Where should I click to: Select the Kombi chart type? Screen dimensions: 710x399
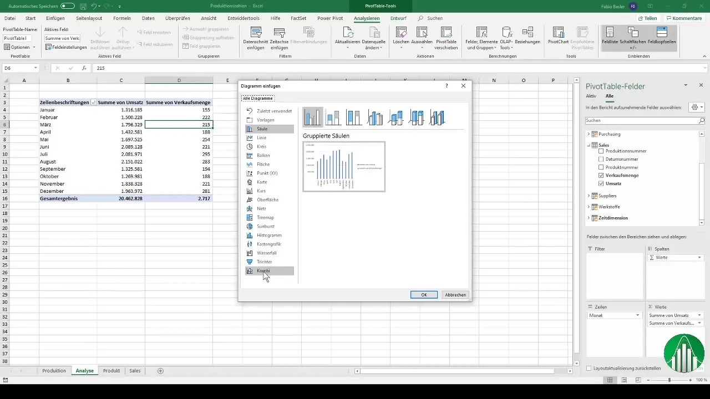click(269, 271)
